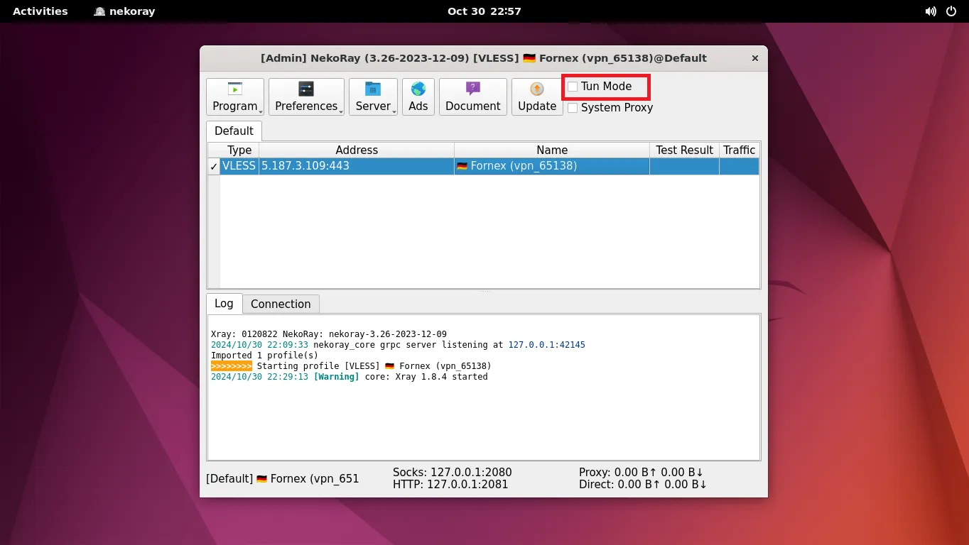This screenshot has width=969, height=545.
Task: Sort by the Type column header
Action: pos(239,150)
